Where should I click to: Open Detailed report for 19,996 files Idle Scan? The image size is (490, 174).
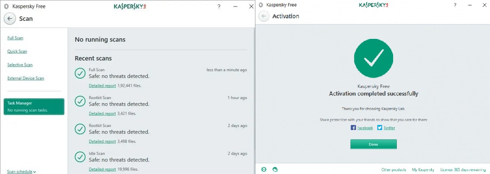102,169
